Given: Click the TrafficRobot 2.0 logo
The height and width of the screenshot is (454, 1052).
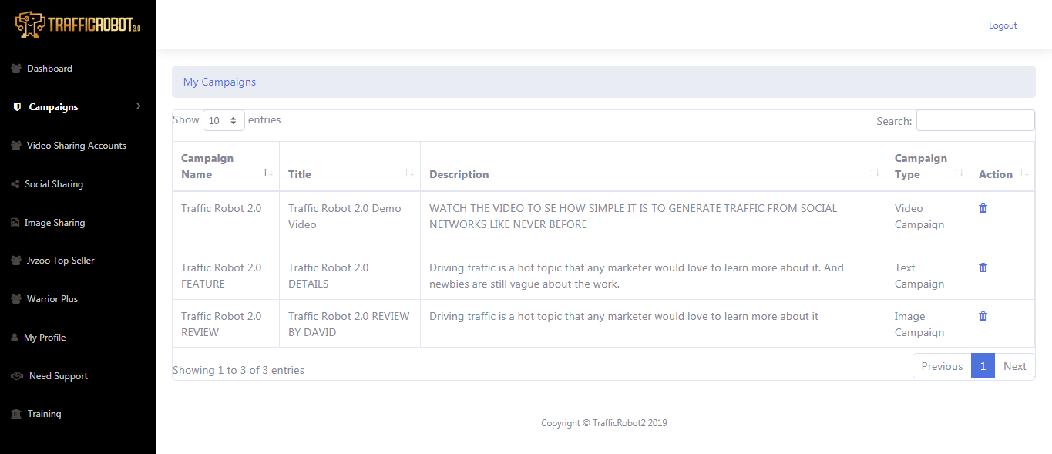Looking at the screenshot, I should tap(78, 24).
